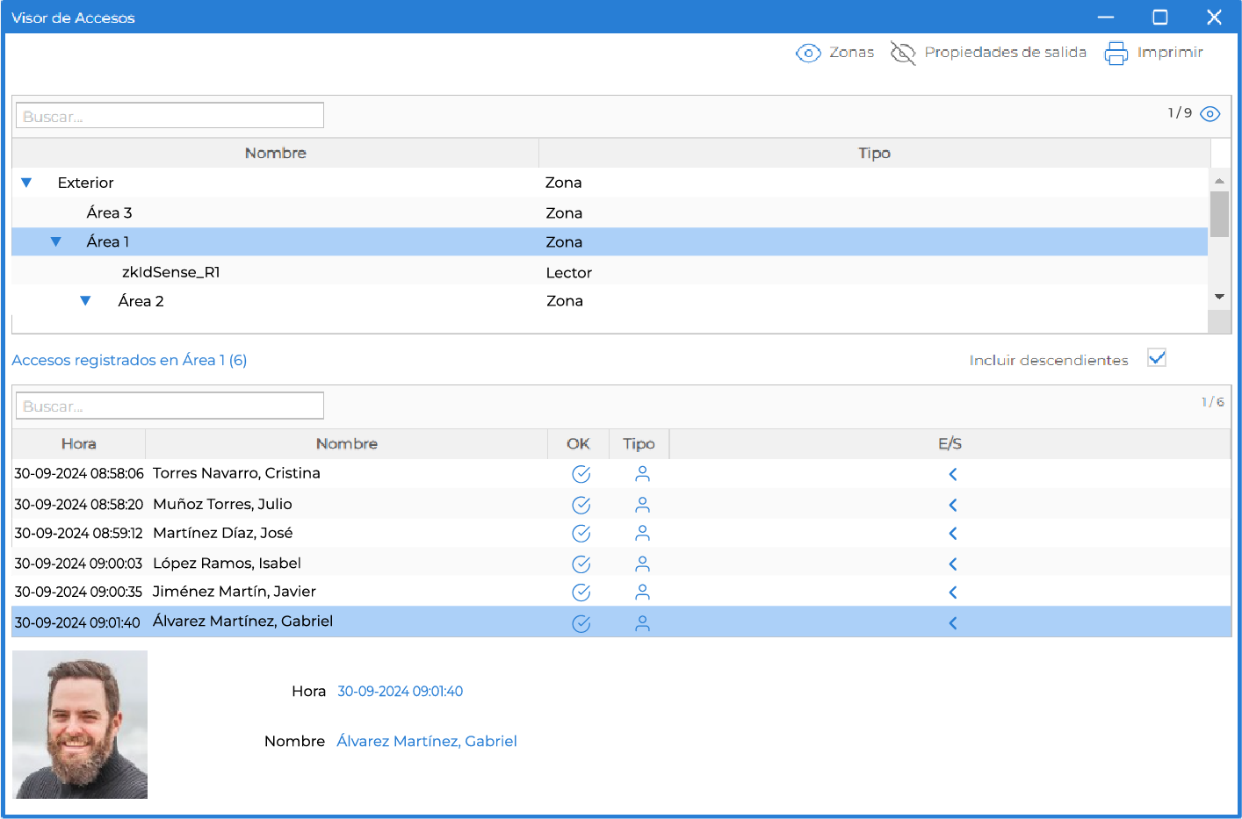
Task: Click the E/S column header
Action: click(x=950, y=444)
